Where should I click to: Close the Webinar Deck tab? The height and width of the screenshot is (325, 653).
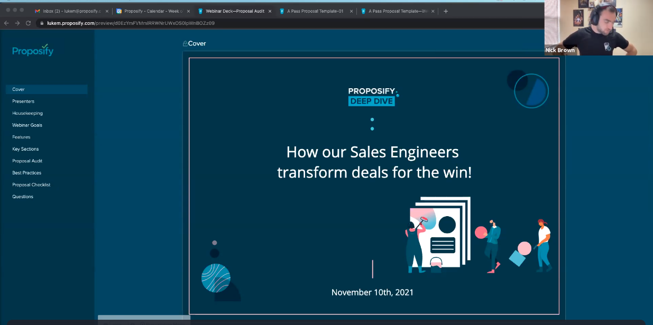270,11
